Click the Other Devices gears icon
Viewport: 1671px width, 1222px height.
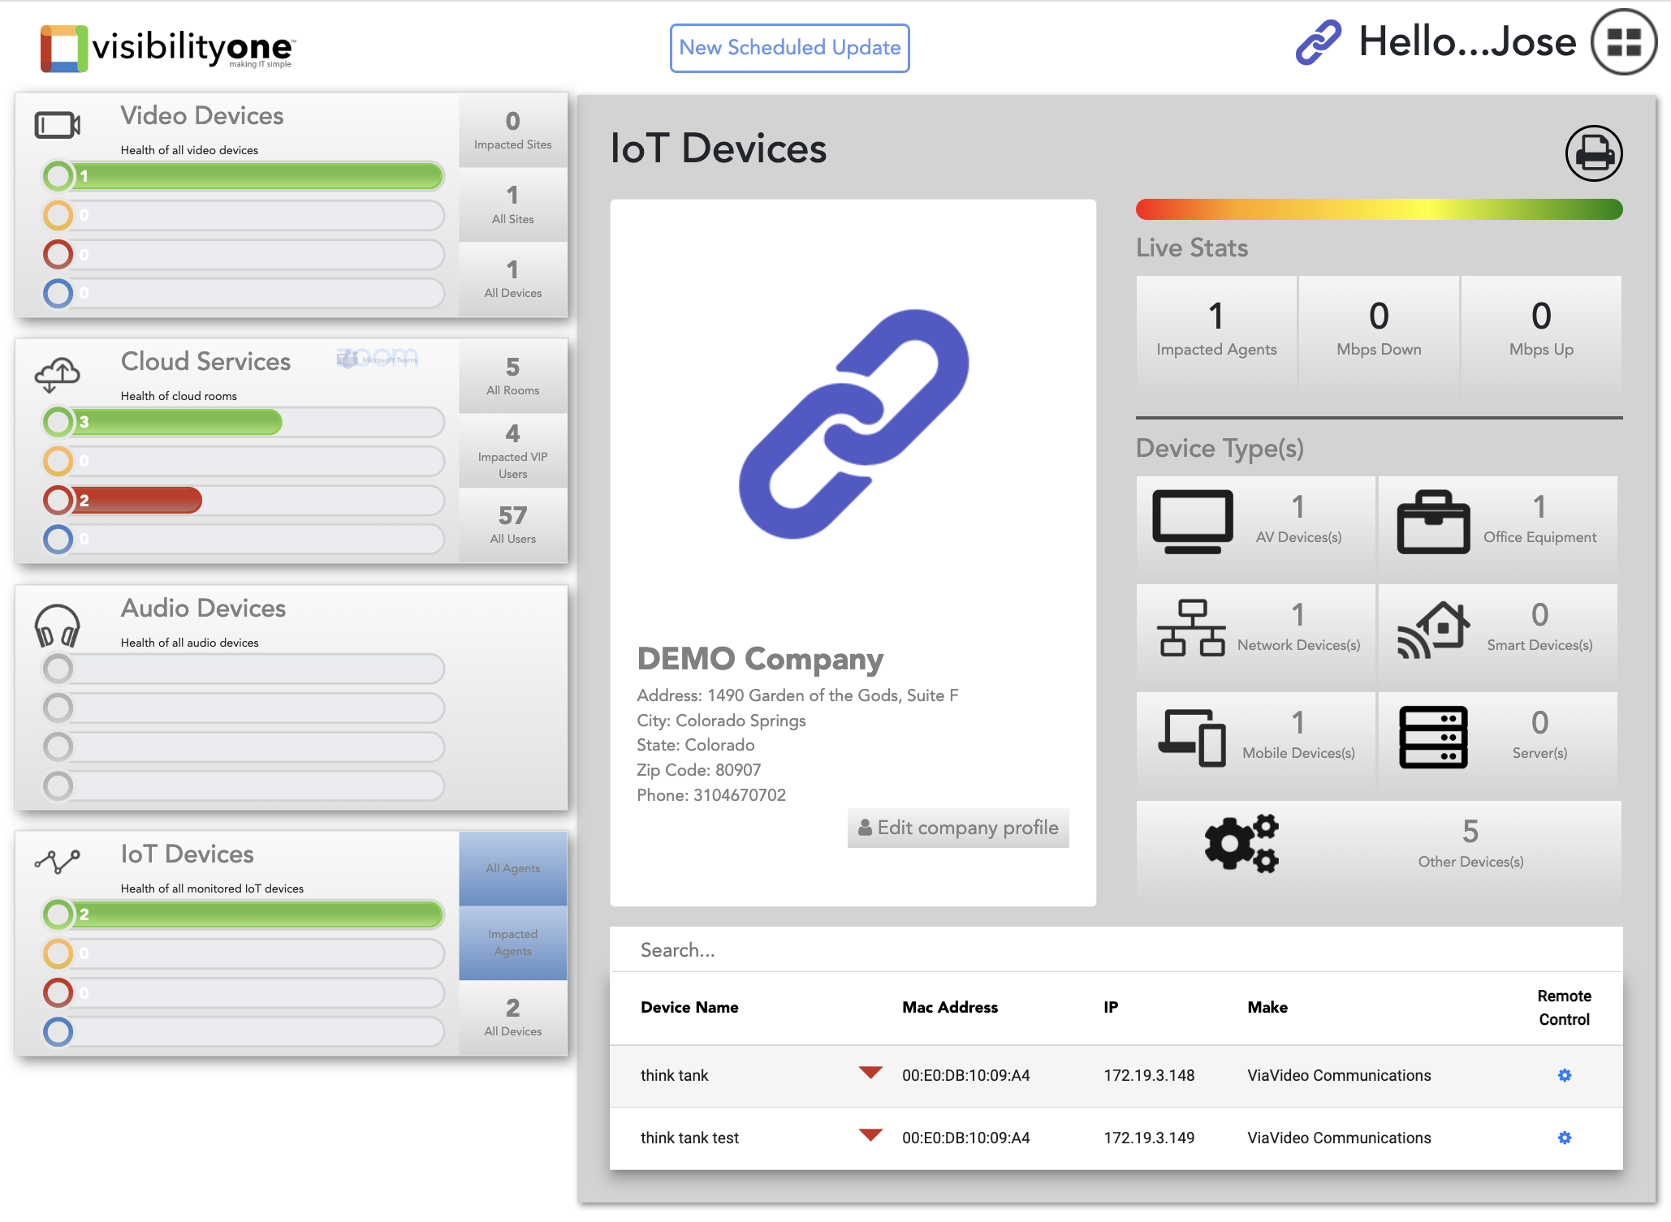tap(1241, 844)
